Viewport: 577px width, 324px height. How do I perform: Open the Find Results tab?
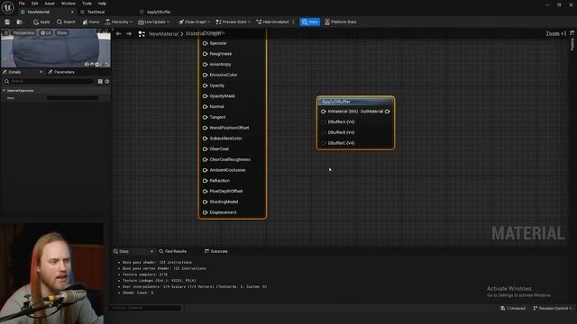click(x=172, y=252)
